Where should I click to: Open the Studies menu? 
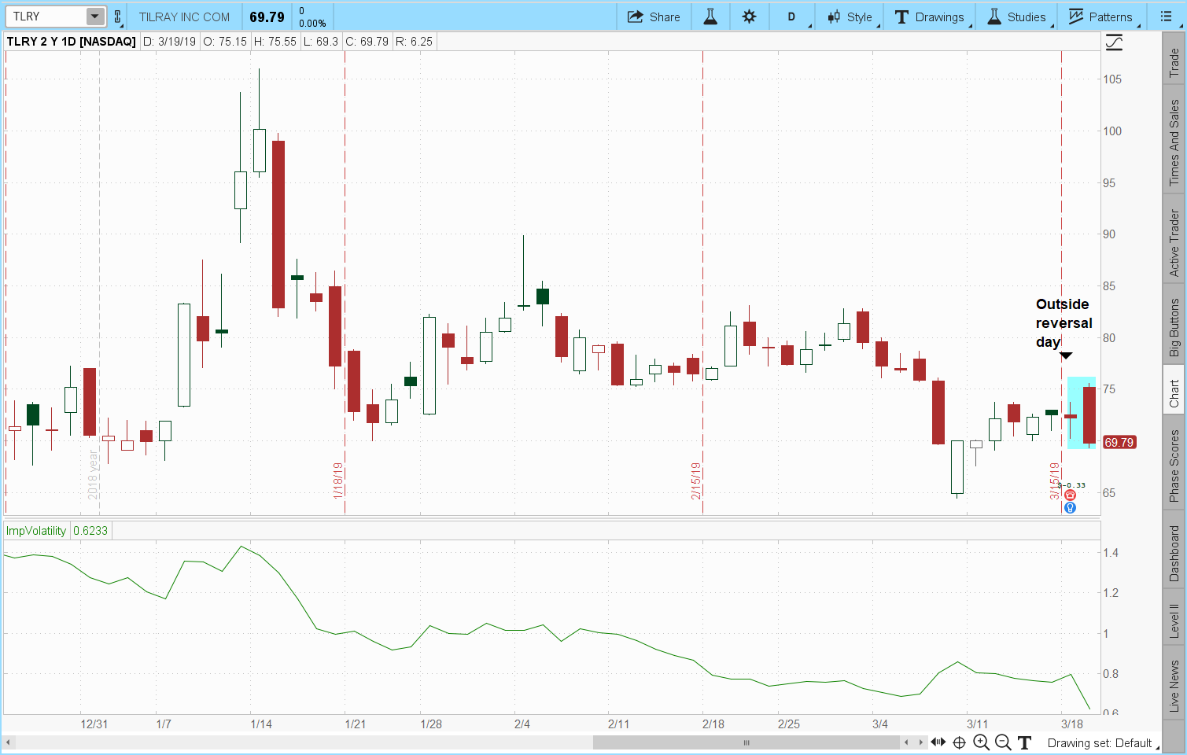tap(1016, 17)
